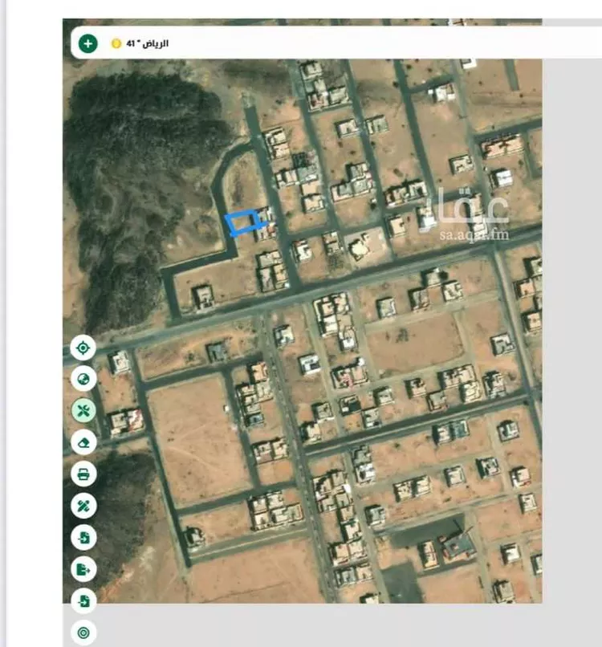Viewport: 602px width, 647px height.
Task: Click the import file icon below export
Action: click(83, 600)
